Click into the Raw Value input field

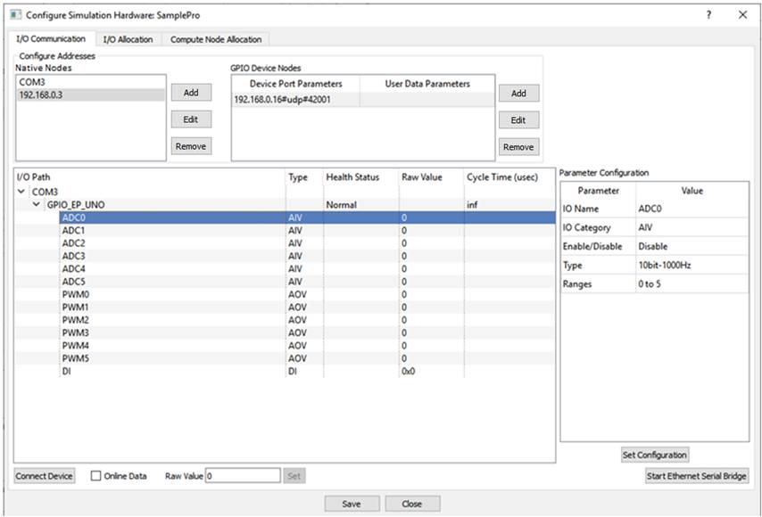point(243,476)
